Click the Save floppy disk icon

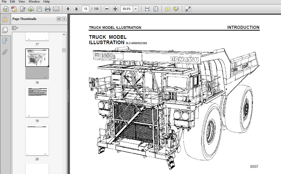pyautogui.click(x=39, y=9)
